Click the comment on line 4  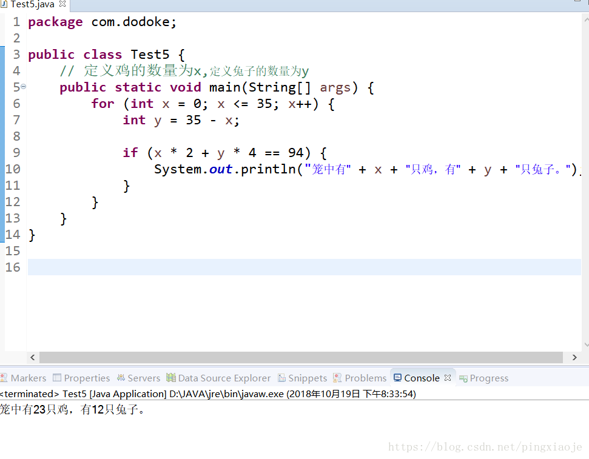[x=184, y=70]
